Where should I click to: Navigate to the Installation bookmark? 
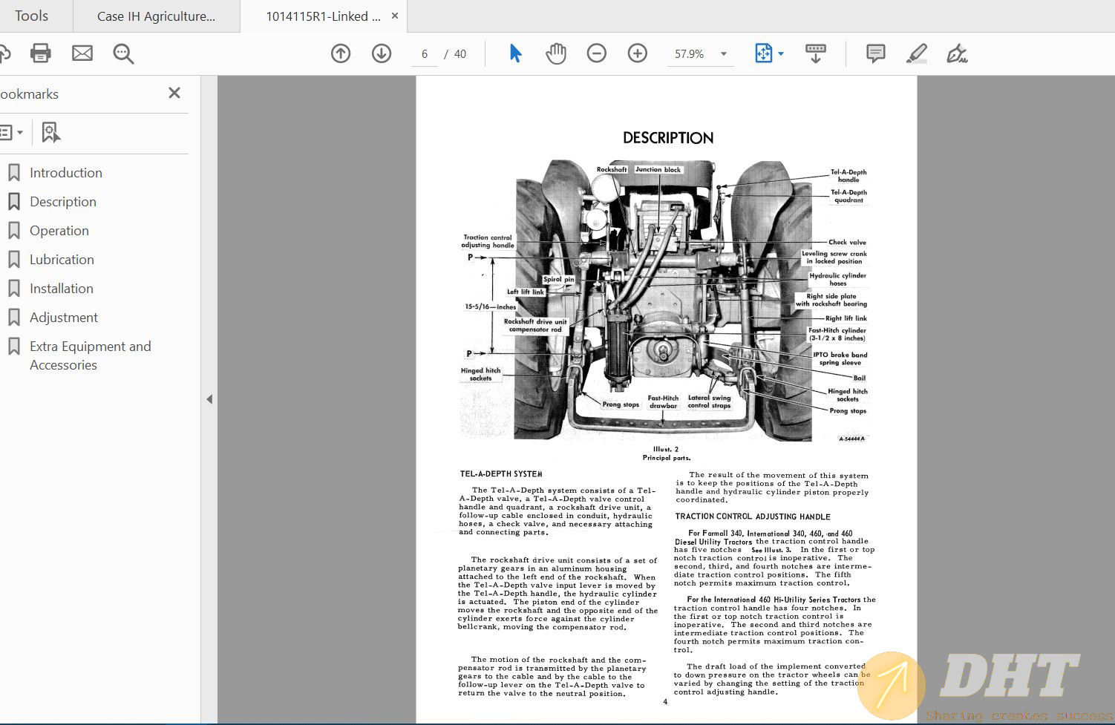(62, 288)
